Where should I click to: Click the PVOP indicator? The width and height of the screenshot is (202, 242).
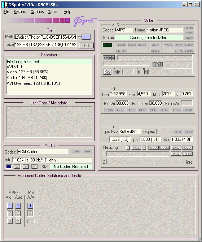coord(132,46)
